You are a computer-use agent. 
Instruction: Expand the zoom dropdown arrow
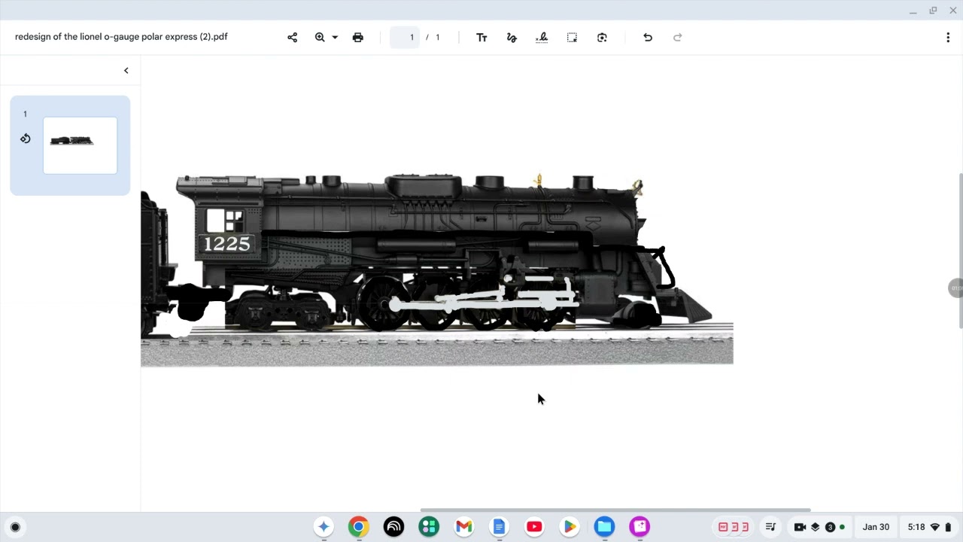pos(335,37)
